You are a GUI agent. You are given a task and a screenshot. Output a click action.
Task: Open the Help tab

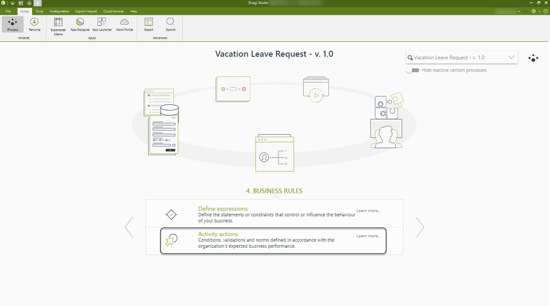(x=134, y=11)
